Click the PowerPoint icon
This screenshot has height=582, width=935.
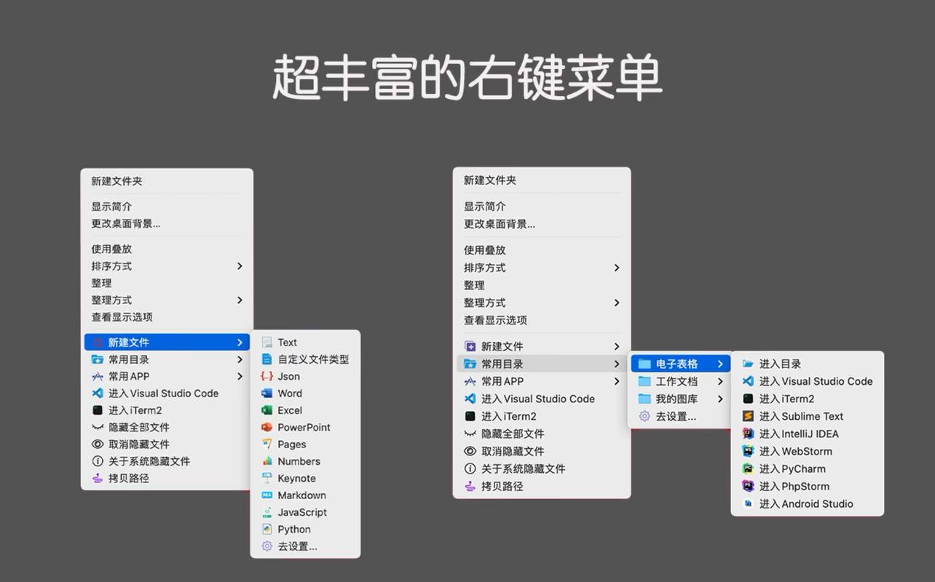coord(267,427)
